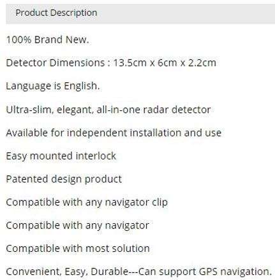This screenshot has height=280, width=275.
Task: Click the '13.5cm x 6cm x 2.2cm' measurement
Action: pos(165,63)
